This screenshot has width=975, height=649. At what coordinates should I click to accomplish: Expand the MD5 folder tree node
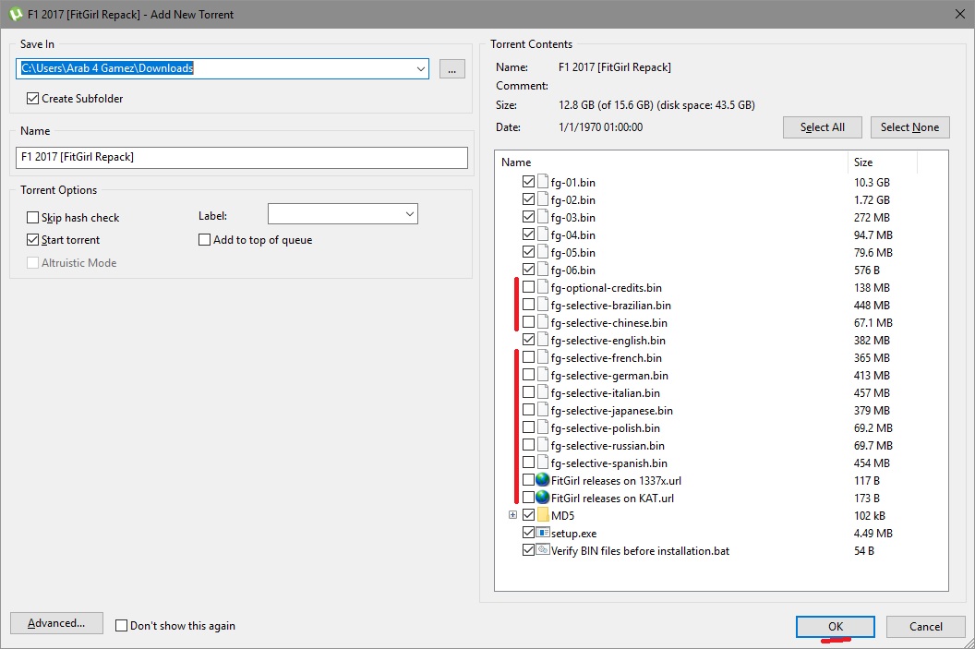pos(513,515)
